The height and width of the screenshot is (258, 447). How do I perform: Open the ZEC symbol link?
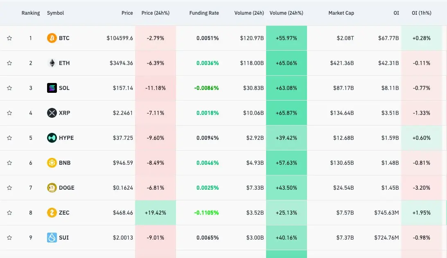(x=64, y=213)
